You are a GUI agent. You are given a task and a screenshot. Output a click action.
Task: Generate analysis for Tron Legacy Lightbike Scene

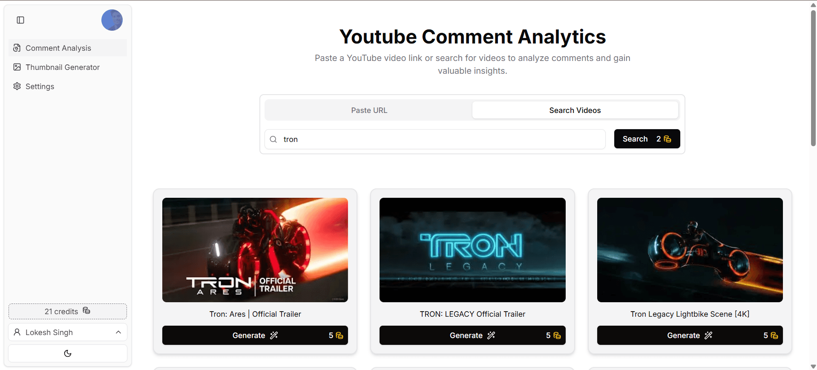coord(689,335)
